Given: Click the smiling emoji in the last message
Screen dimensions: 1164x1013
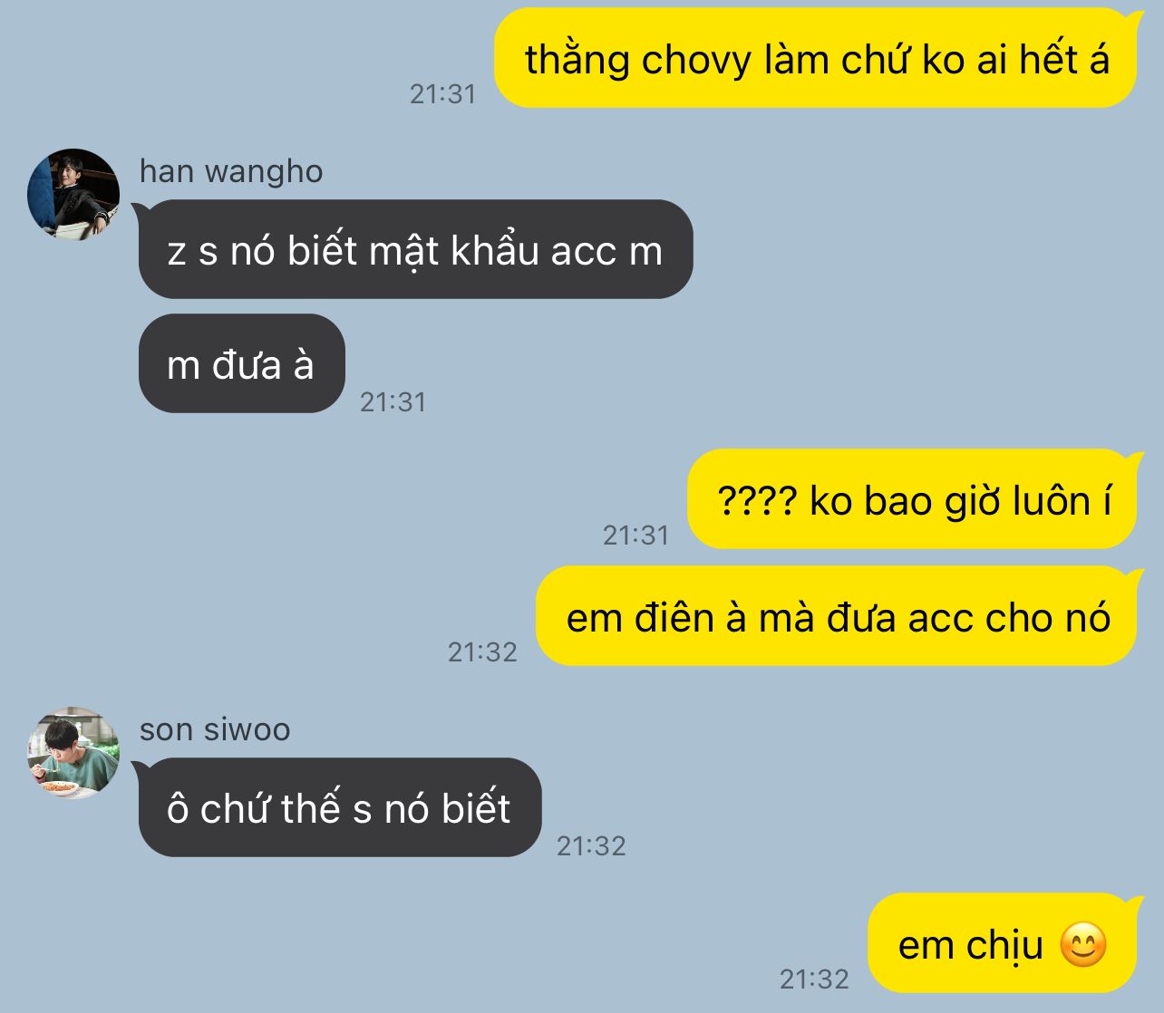Looking at the screenshot, I should click(x=1083, y=945).
